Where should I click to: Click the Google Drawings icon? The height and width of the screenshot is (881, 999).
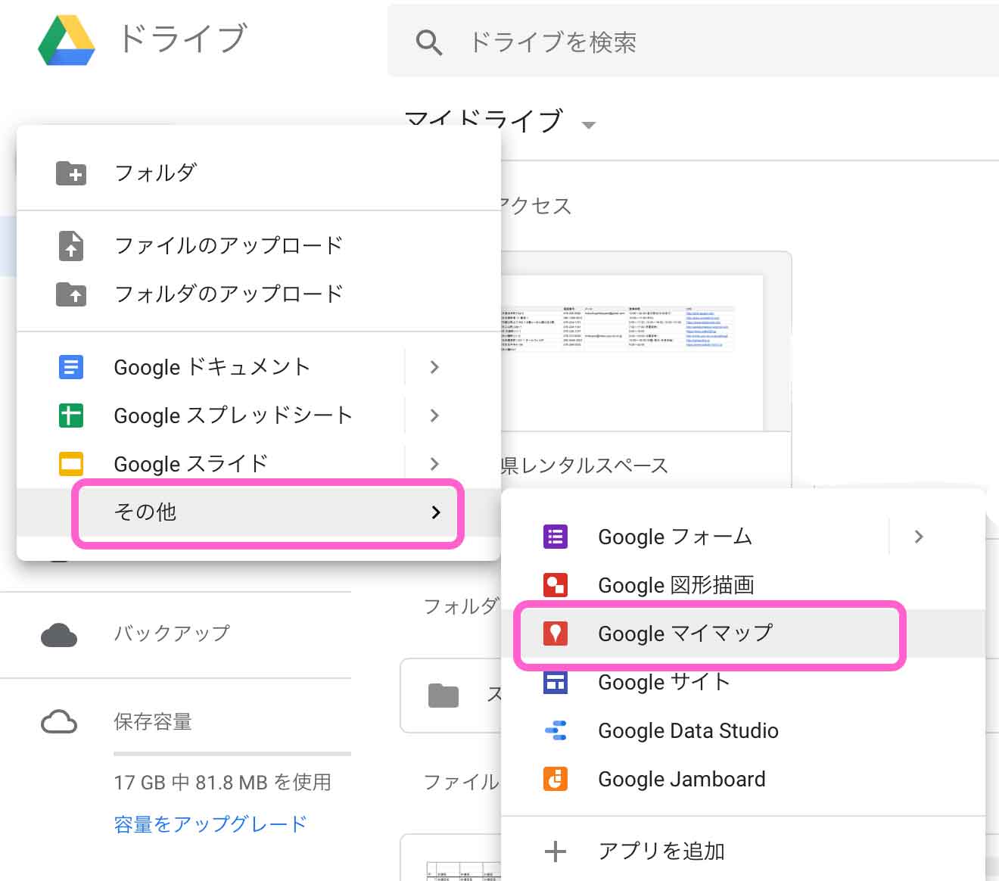pos(556,585)
